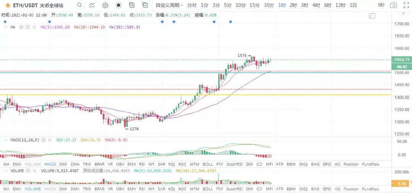Click the MA(5):1545.68 legend value
Screen dimensions: 412x193
point(55,27)
